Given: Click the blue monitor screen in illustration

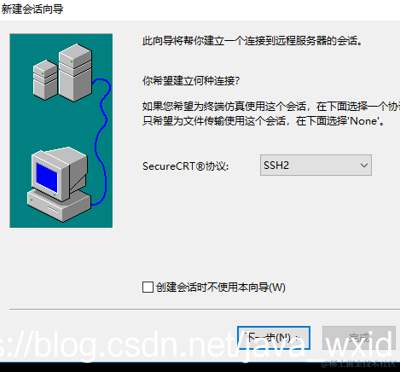Looking at the screenshot, I should (x=47, y=177).
